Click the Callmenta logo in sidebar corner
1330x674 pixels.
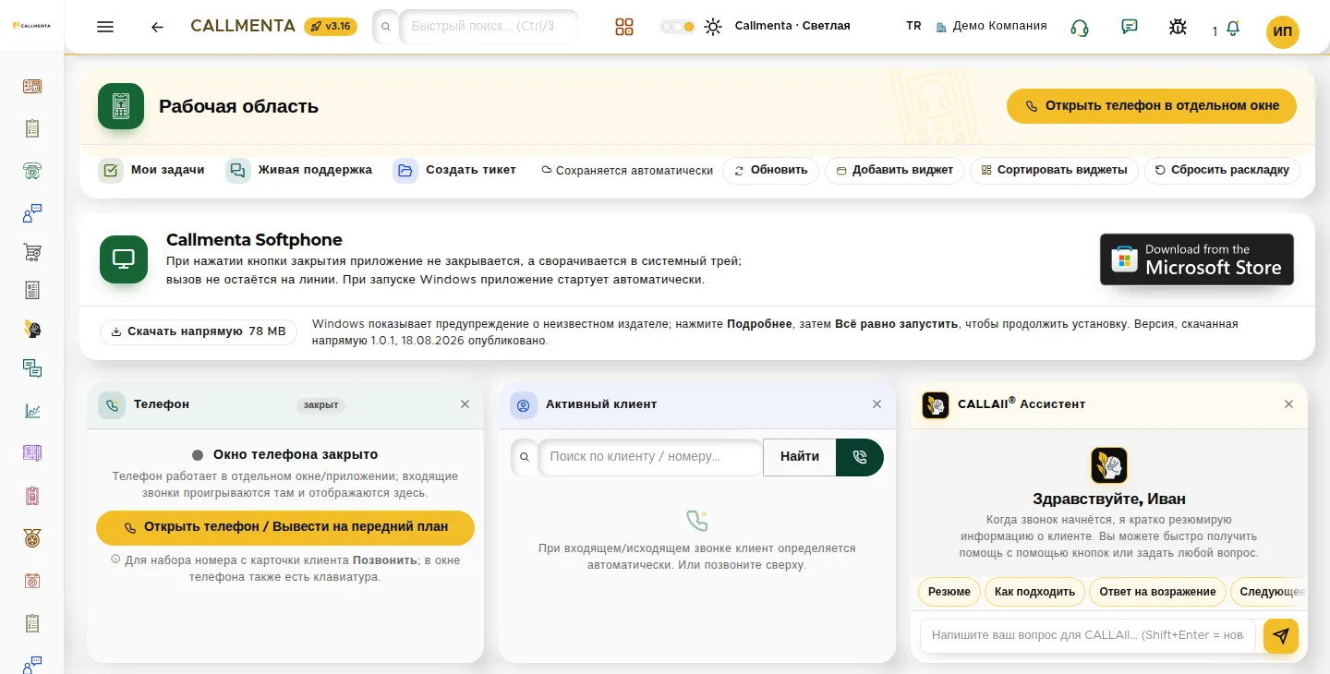click(x=32, y=26)
